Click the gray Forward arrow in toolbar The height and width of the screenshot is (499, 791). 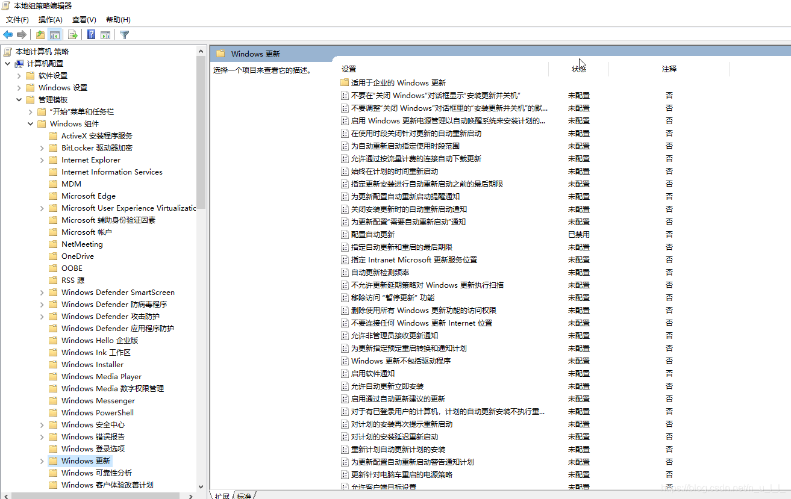22,35
